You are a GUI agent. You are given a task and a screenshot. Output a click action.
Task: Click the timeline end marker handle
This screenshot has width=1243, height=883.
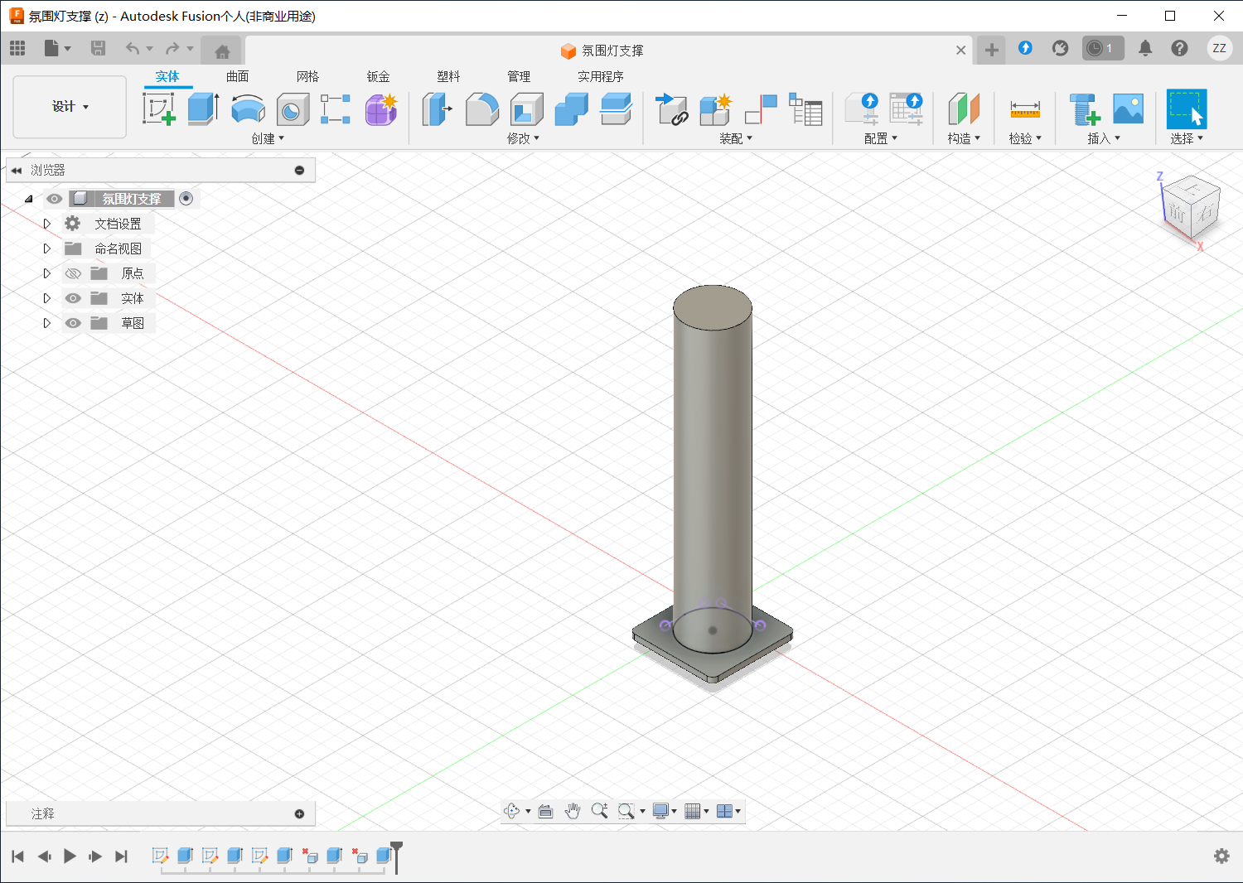(x=397, y=847)
